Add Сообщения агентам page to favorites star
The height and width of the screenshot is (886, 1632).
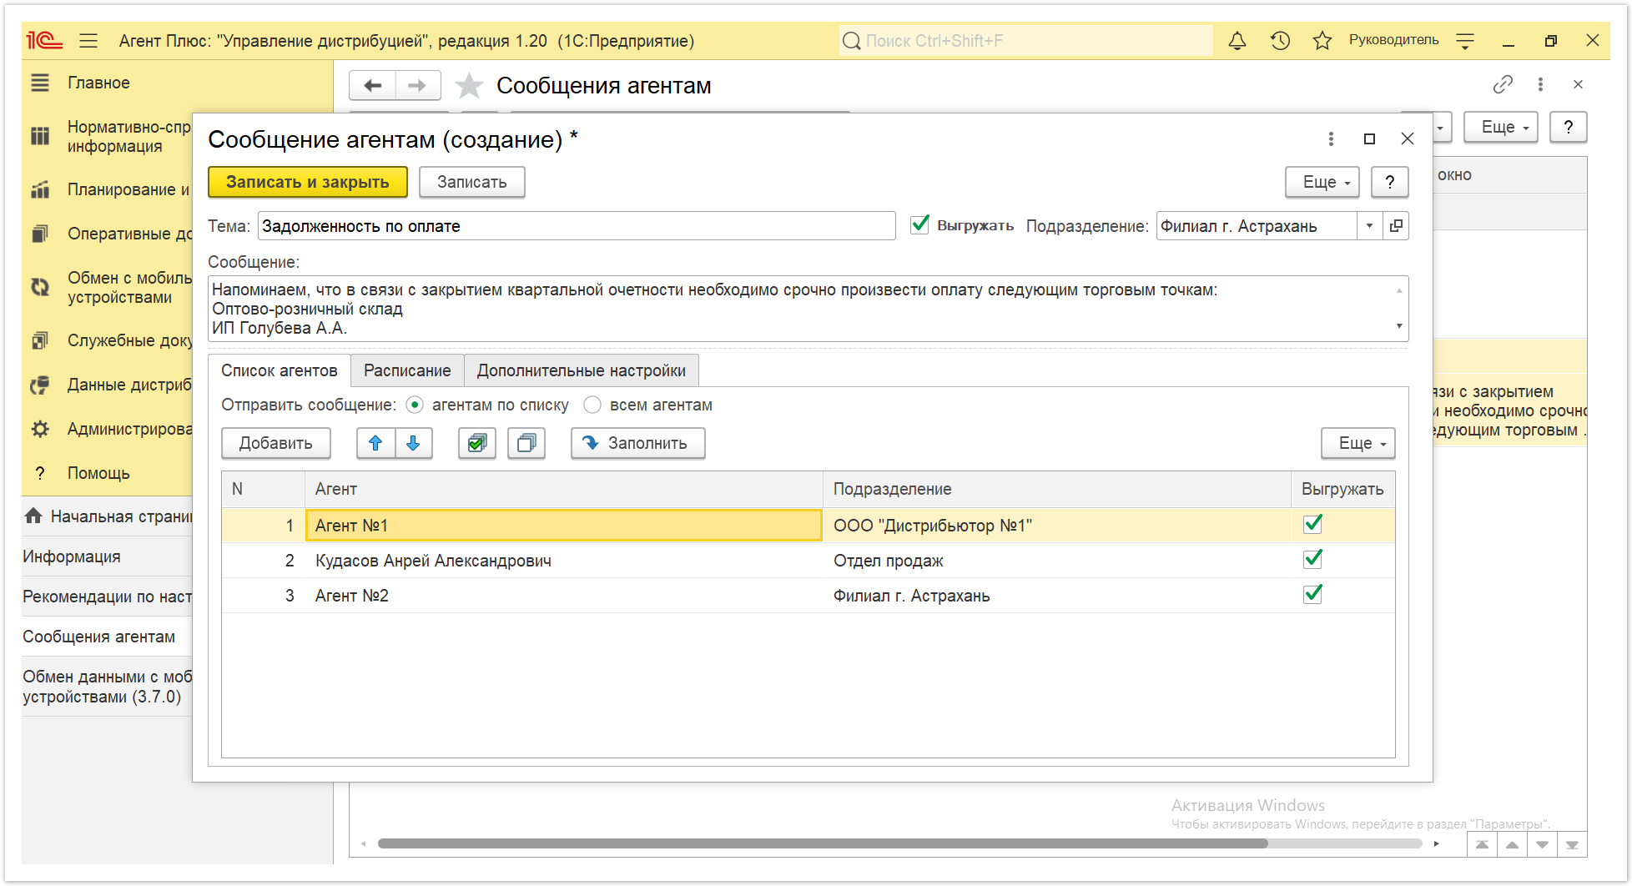click(x=469, y=85)
